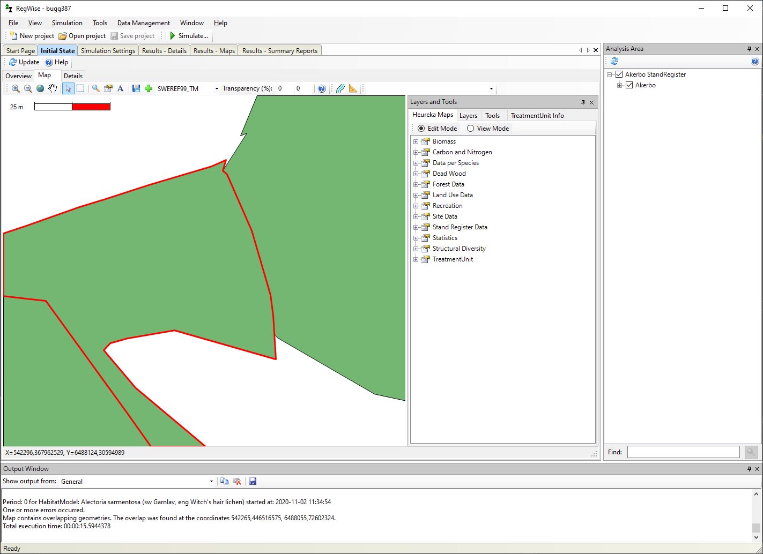Switch to the Results - Maps tab
This screenshot has width=763, height=554.
pos(214,51)
